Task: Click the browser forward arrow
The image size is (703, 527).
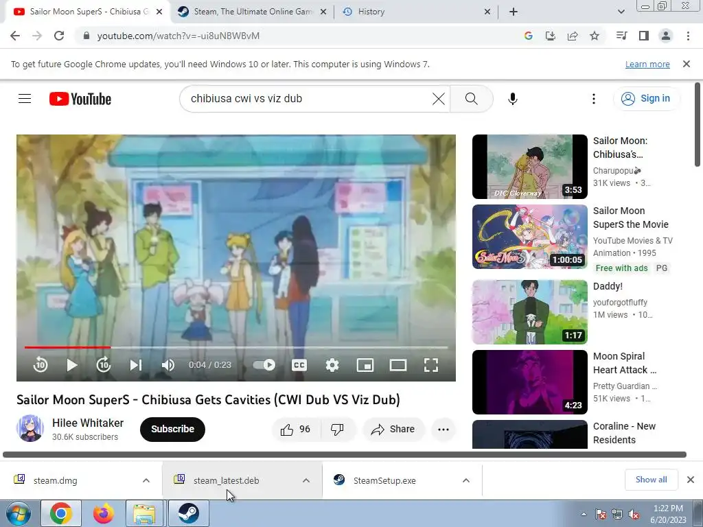Action: 37,36
